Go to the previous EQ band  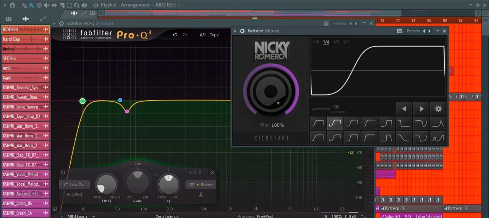coord(190,173)
